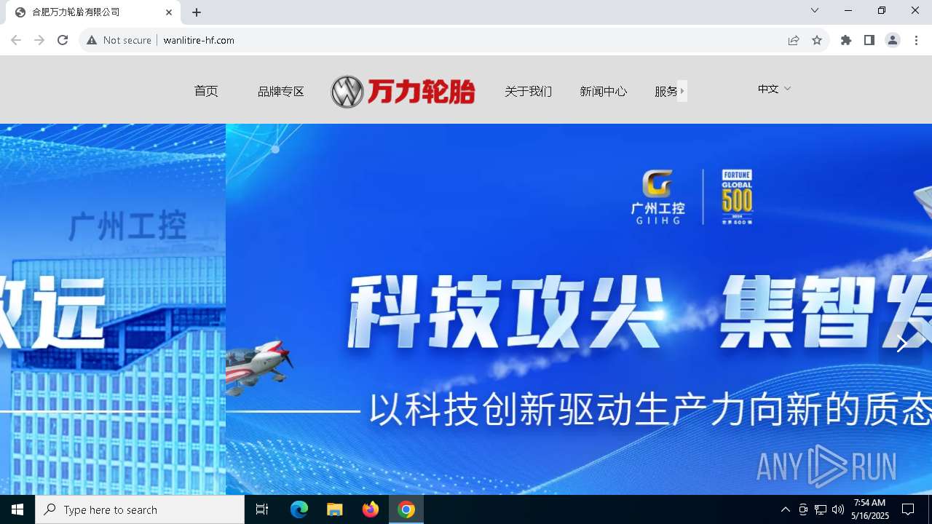The width and height of the screenshot is (932, 524).
Task: Show hidden system tray icons
Action: 785,509
